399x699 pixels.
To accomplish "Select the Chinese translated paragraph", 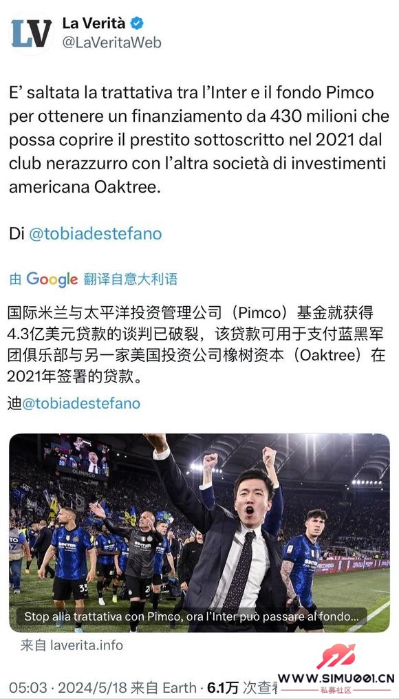I will pos(195,345).
